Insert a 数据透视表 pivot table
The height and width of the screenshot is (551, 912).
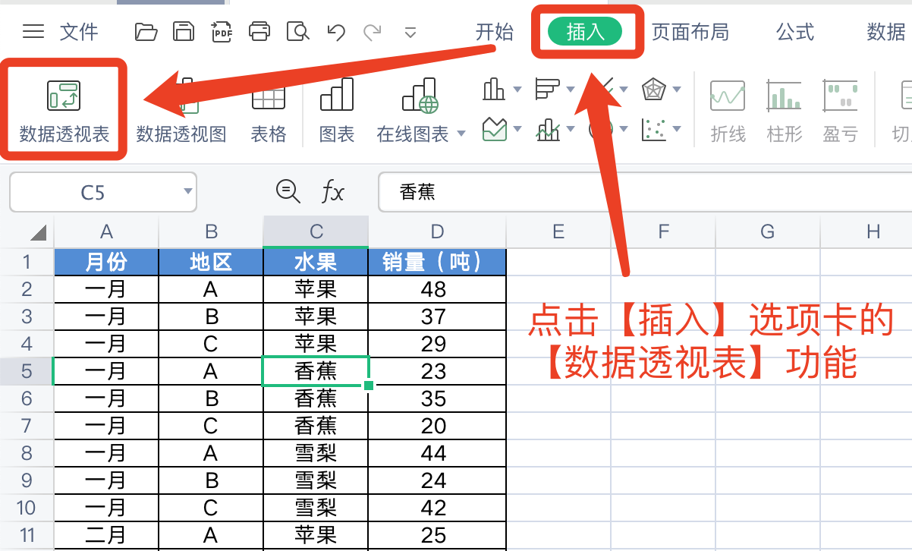point(64,112)
